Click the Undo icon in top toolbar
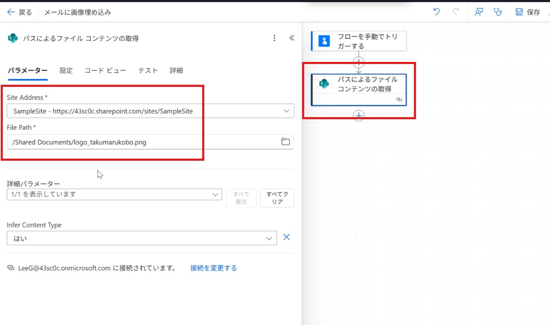 (x=436, y=12)
